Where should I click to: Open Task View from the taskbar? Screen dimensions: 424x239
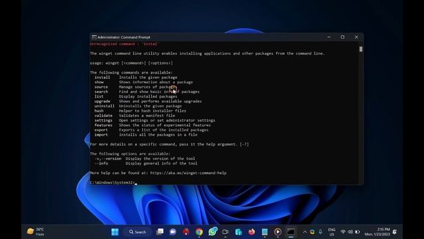click(x=160, y=232)
